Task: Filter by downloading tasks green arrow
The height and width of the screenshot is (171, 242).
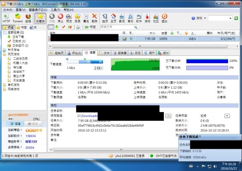Action: pos(57,27)
